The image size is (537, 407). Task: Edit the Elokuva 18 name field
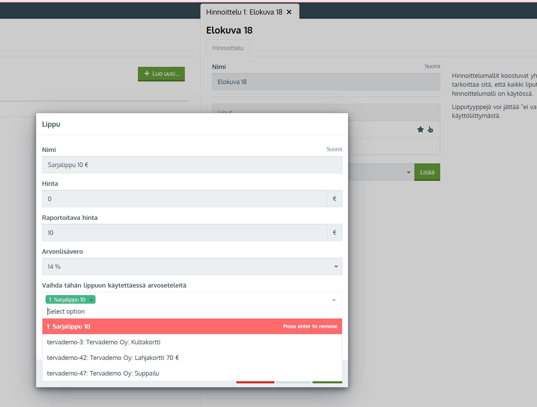(x=326, y=82)
